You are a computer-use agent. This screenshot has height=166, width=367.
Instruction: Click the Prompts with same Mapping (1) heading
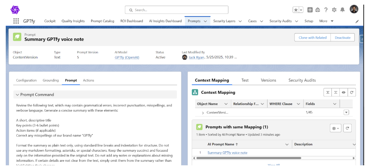click(x=237, y=127)
